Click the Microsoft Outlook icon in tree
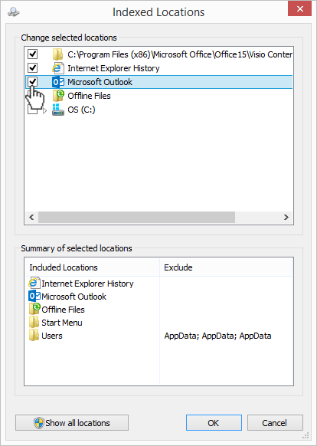Screen dimensions: 317x446 click(x=58, y=82)
